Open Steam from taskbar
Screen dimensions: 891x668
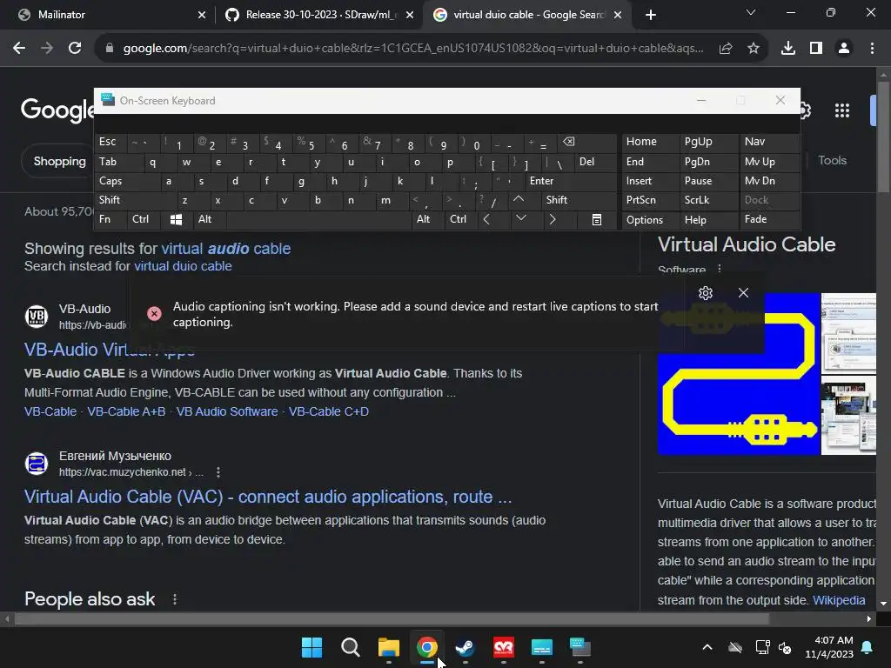466,647
